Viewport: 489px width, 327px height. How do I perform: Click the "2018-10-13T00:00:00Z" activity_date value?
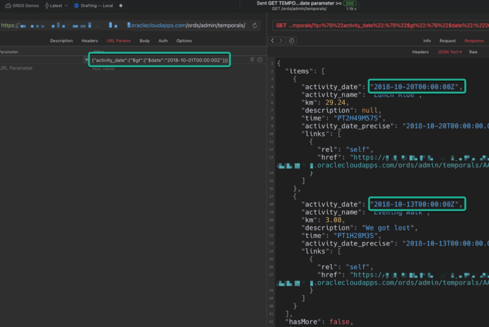tap(414, 204)
